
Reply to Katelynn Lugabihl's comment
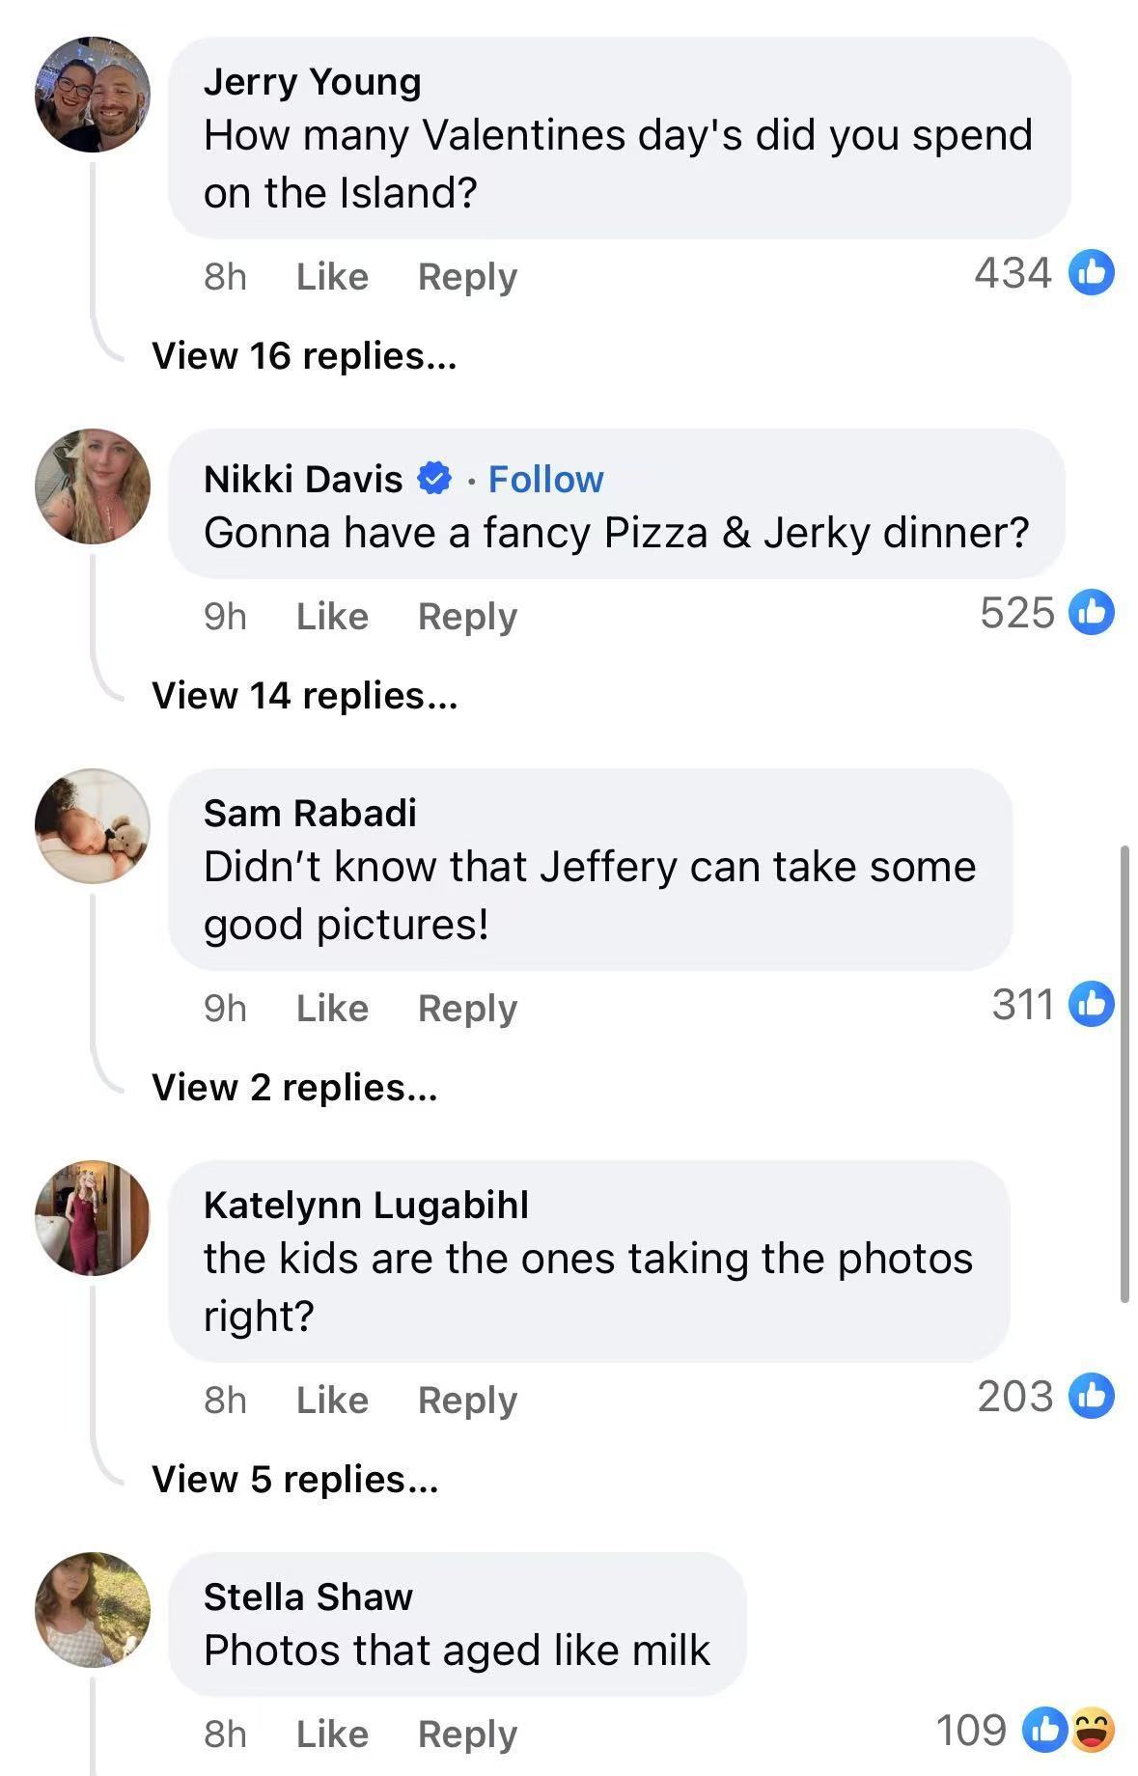[x=467, y=1401]
